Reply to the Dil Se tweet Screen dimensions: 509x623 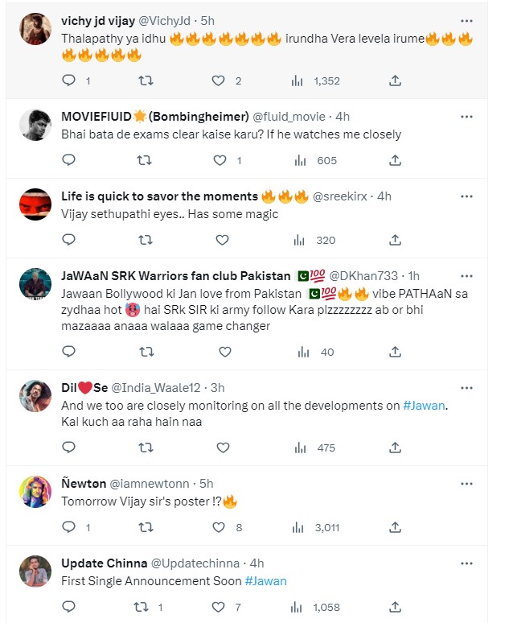point(68,448)
